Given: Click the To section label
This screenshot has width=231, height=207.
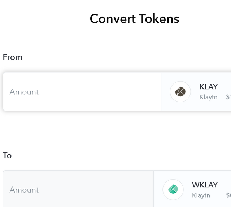Looking at the screenshot, I should click(7, 155).
